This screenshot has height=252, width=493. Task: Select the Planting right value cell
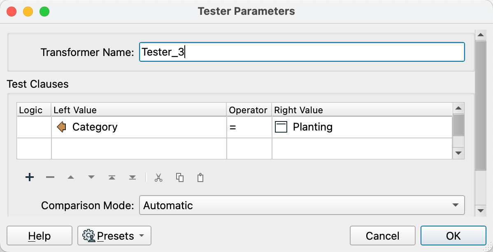362,127
